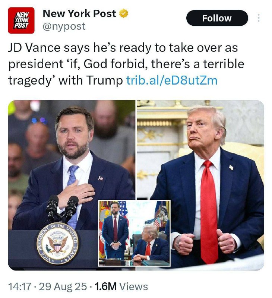Click the flag lapel pin on Vance

101,178
